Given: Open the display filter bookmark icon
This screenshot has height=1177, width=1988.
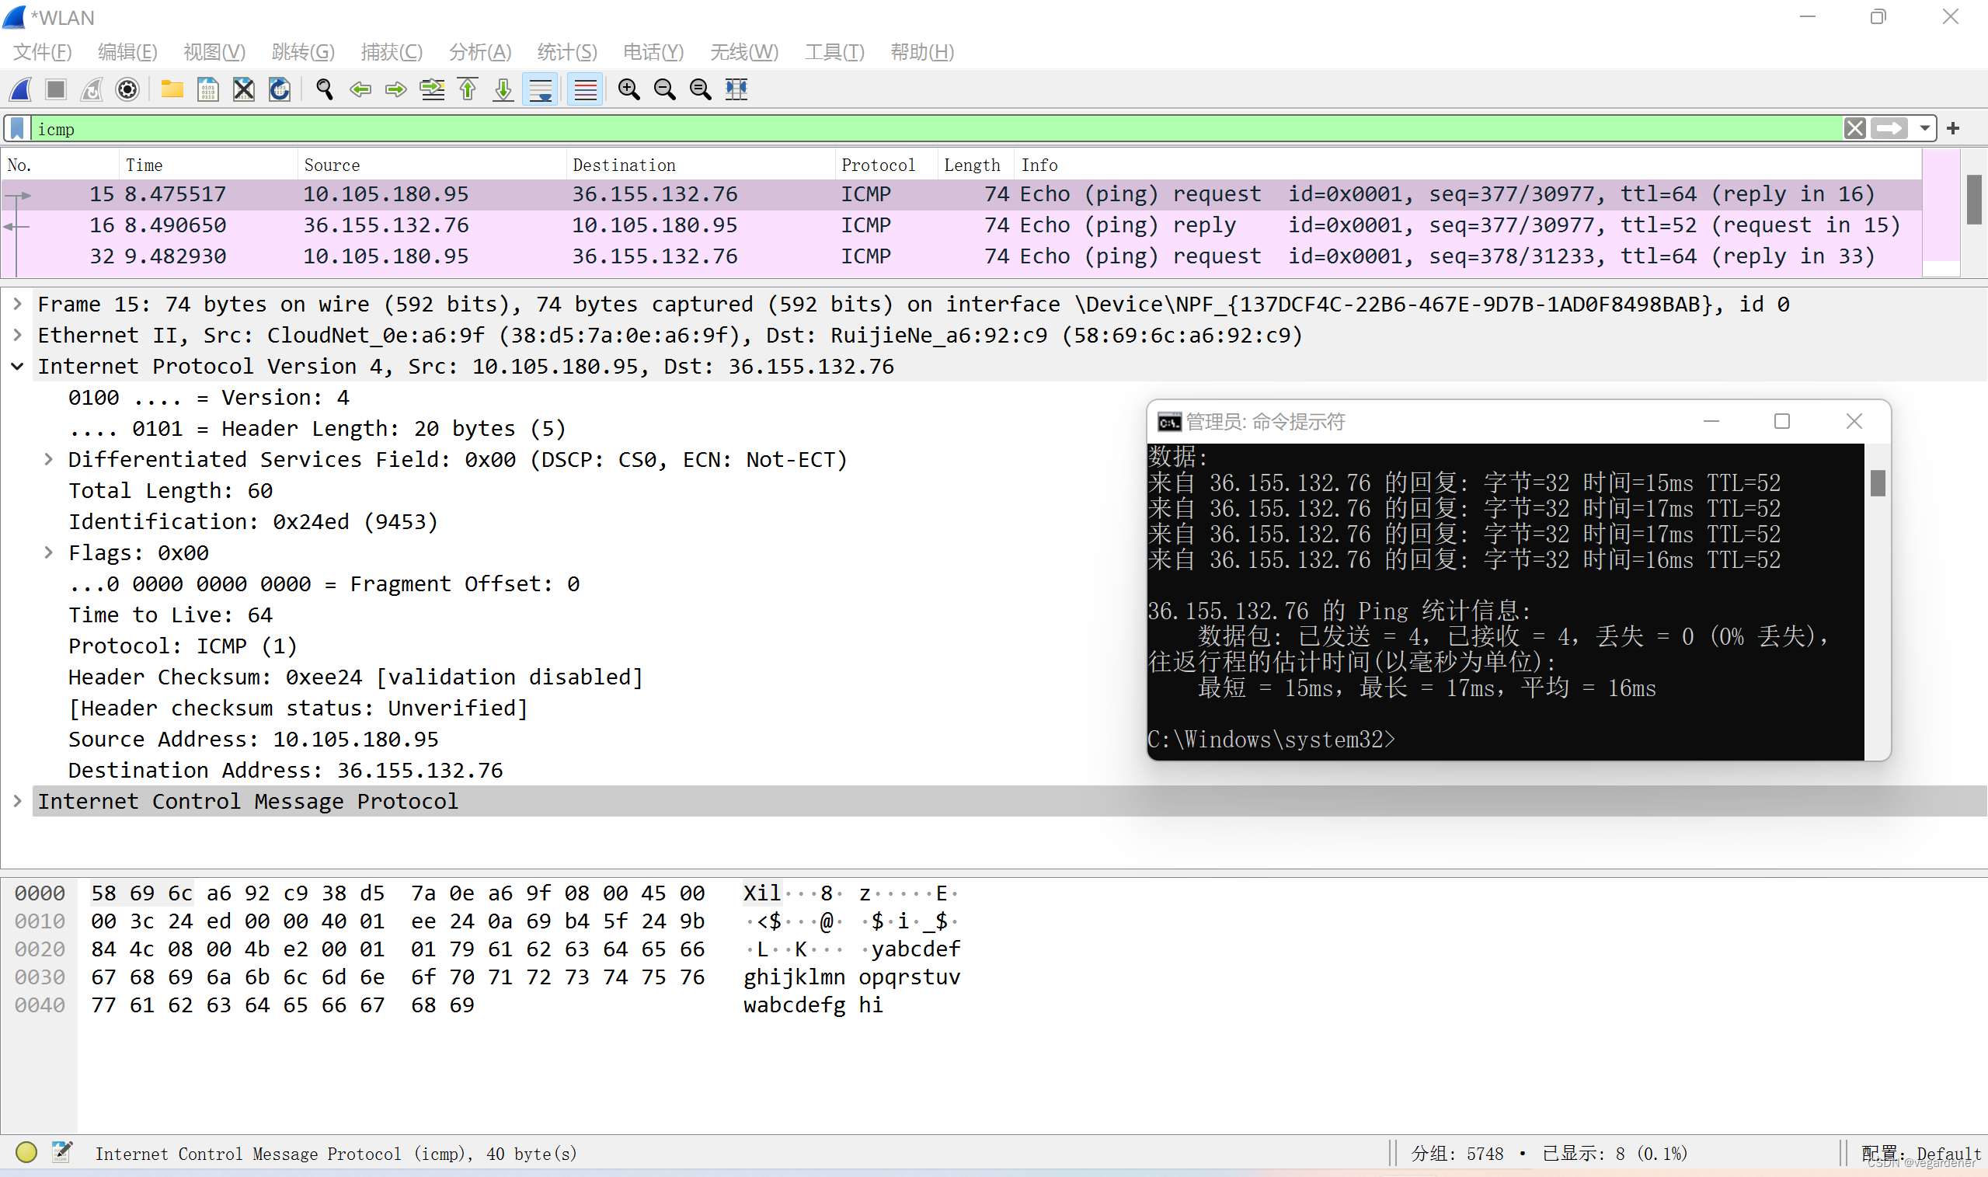Looking at the screenshot, I should click(16, 128).
